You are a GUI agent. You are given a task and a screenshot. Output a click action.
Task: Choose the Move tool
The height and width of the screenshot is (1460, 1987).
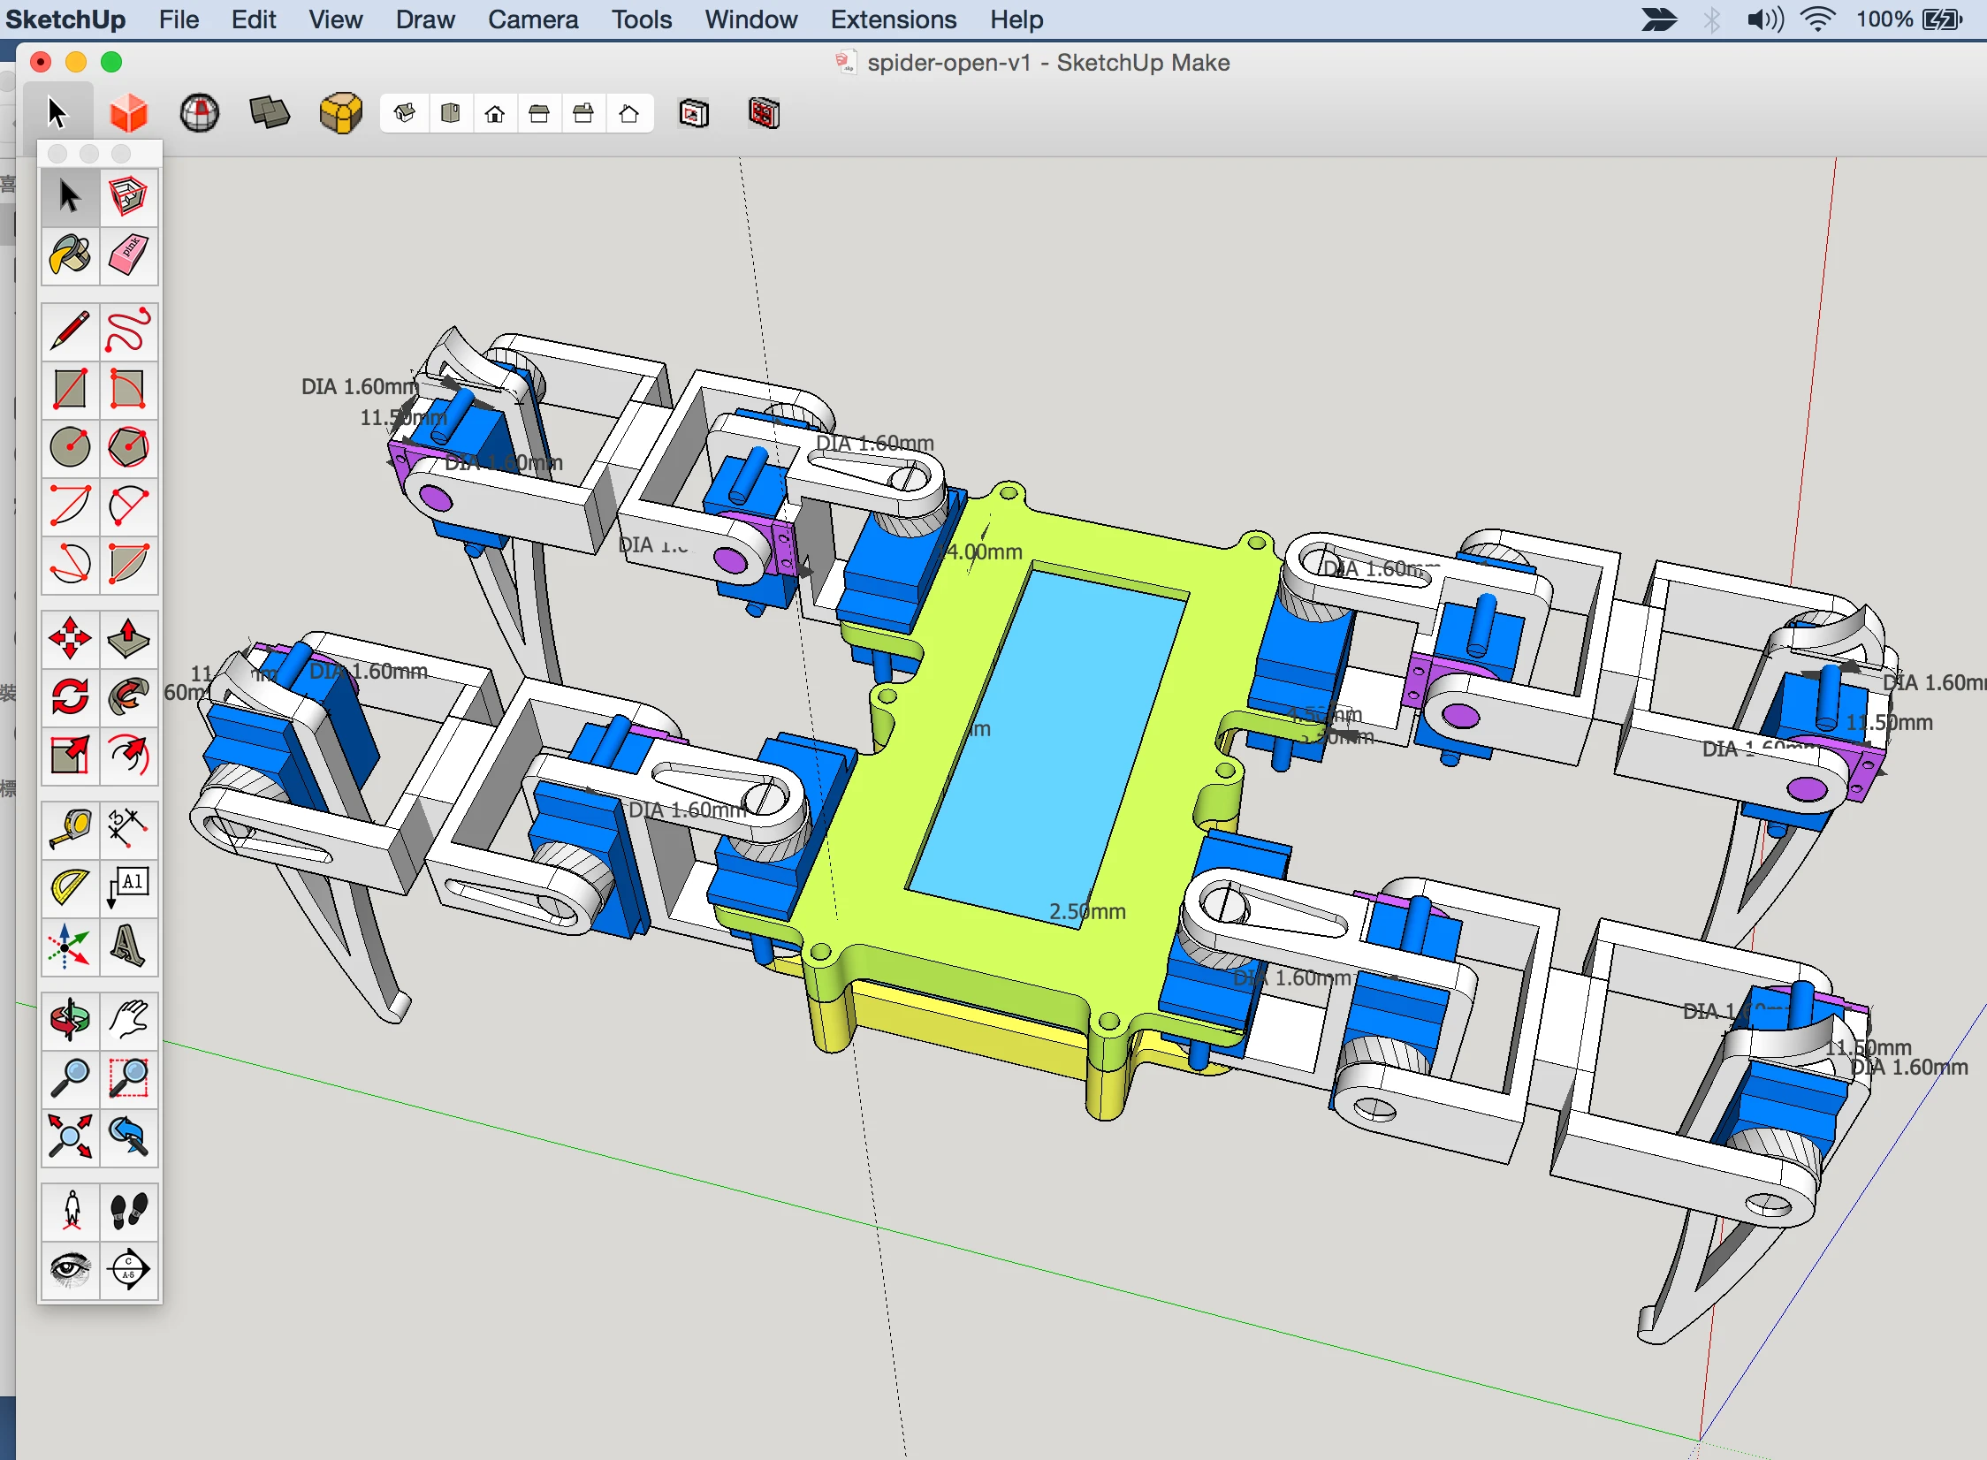click(x=71, y=638)
